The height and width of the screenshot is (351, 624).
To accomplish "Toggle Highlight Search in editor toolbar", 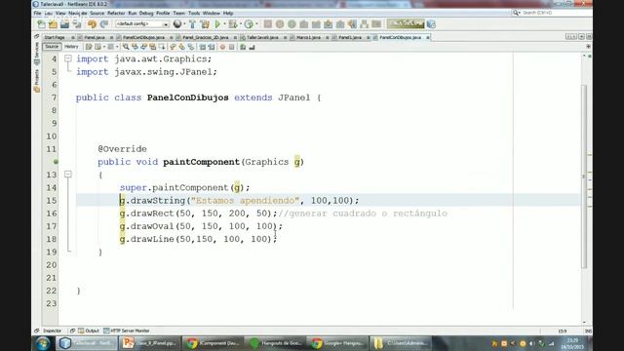I will pyautogui.click(x=152, y=47).
